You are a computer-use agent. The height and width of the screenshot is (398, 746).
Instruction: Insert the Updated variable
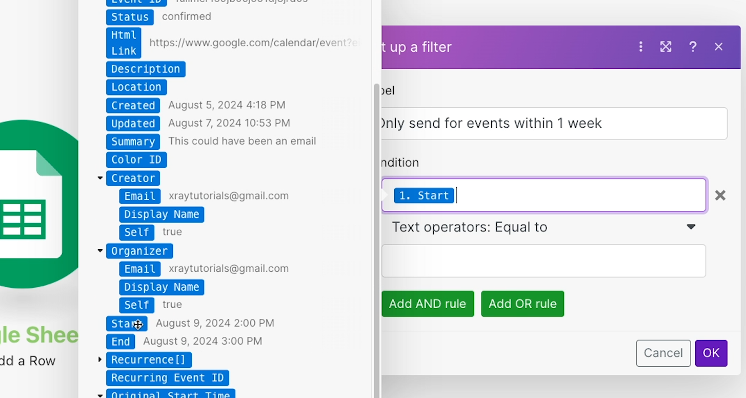tap(133, 124)
